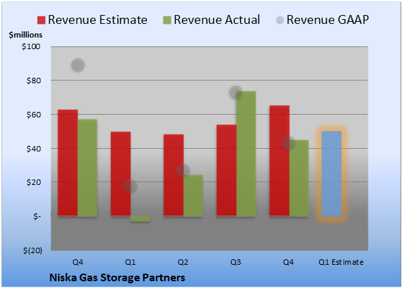This screenshot has width=402, height=288.
Task: Select the red Q2 Revenue Estimate bar
Action: pyautogui.click(x=174, y=175)
